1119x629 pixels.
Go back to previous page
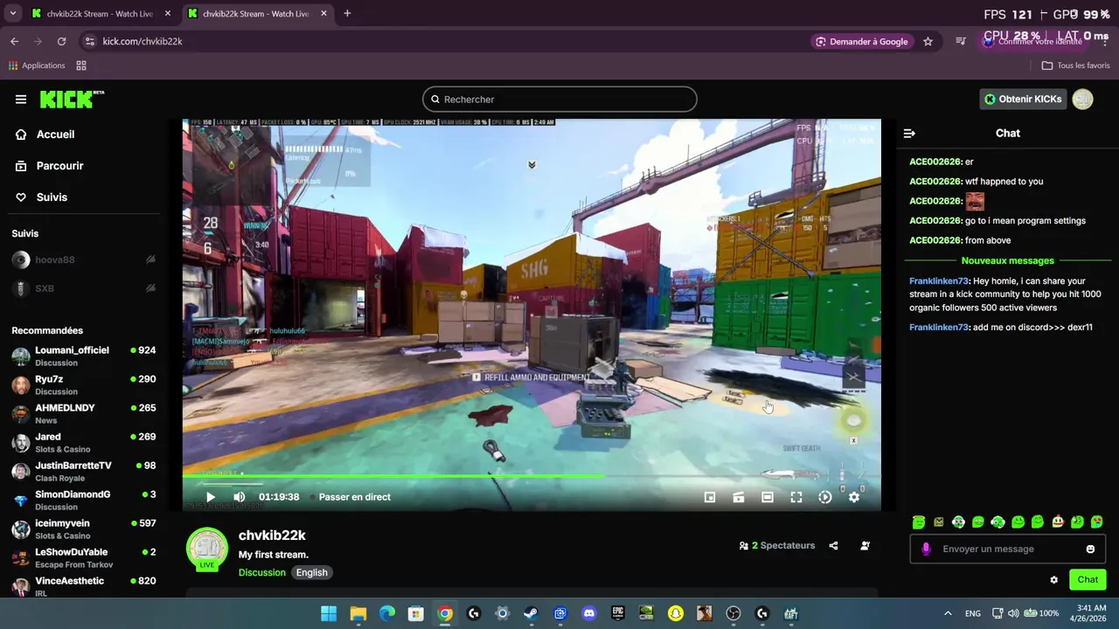tap(14, 41)
